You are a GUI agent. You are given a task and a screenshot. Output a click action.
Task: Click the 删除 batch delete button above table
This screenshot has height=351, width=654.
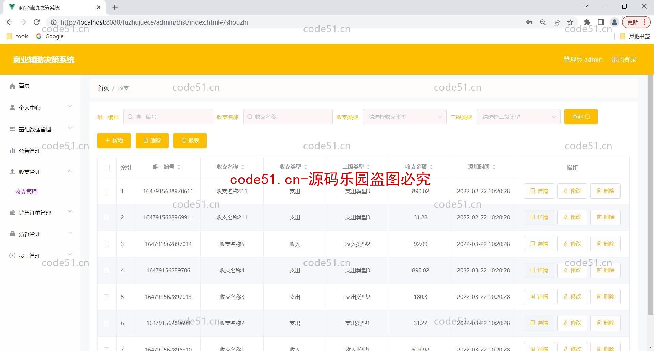152,140
